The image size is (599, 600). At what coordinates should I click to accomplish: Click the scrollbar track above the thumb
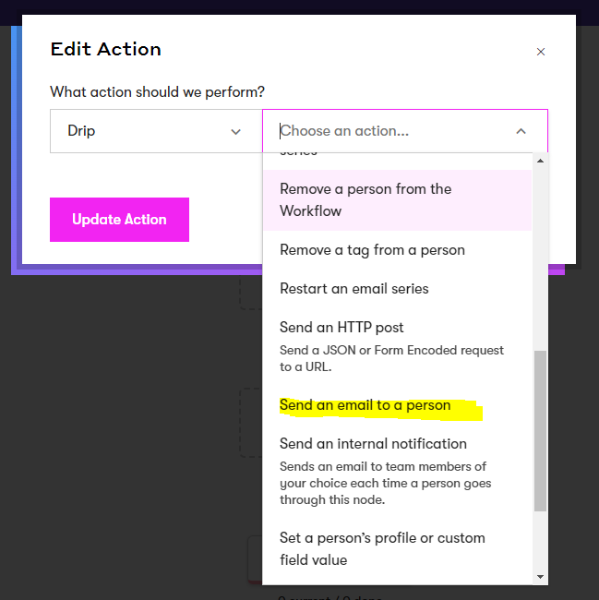pyautogui.click(x=540, y=258)
